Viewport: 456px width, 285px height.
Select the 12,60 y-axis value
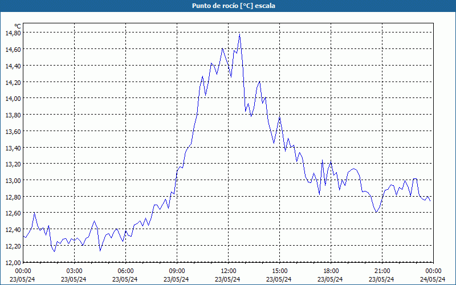[x=13, y=213]
